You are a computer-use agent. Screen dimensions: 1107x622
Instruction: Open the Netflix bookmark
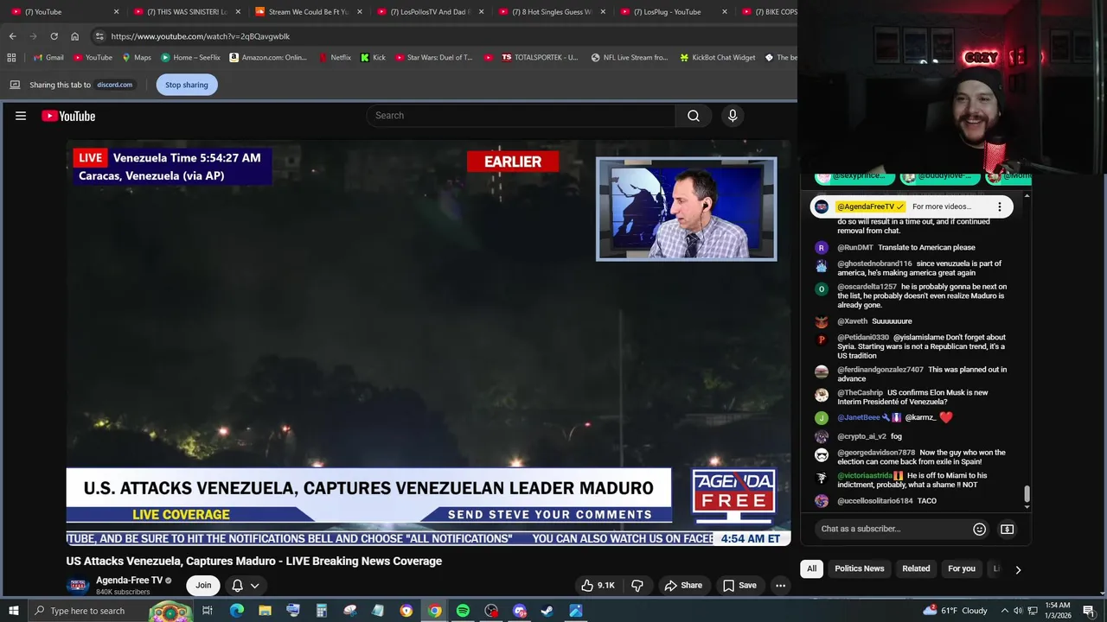tap(335, 58)
